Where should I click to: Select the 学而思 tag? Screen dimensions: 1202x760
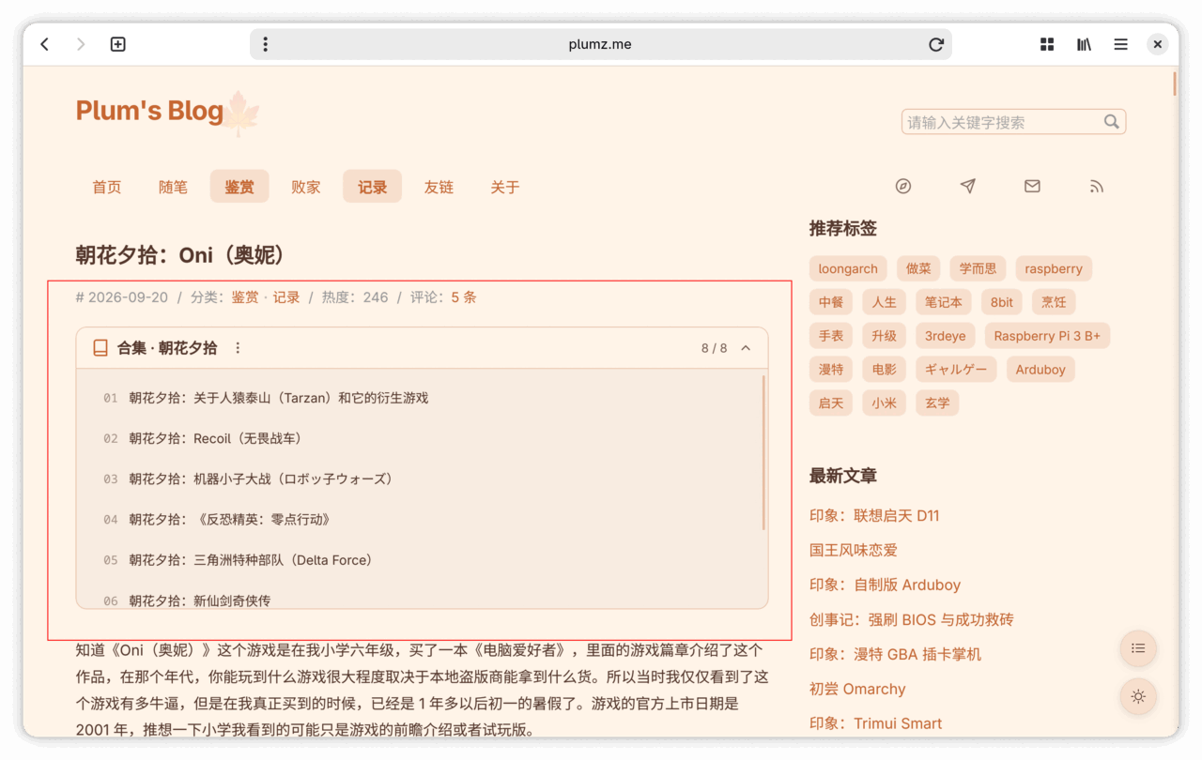click(x=978, y=268)
